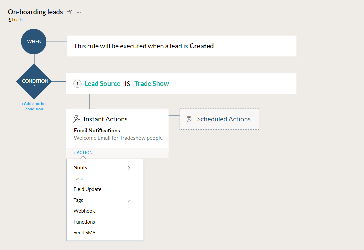Click the @ Leads module label

coord(15,20)
